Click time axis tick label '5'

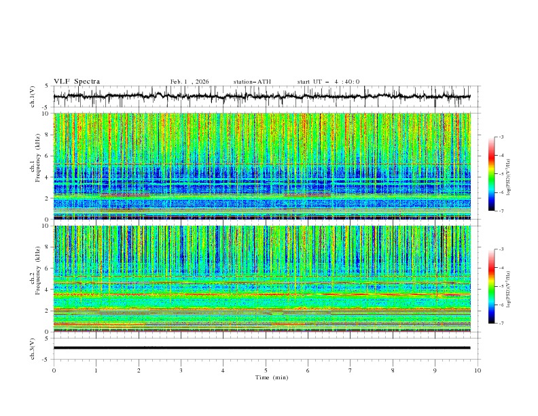coord(266,370)
